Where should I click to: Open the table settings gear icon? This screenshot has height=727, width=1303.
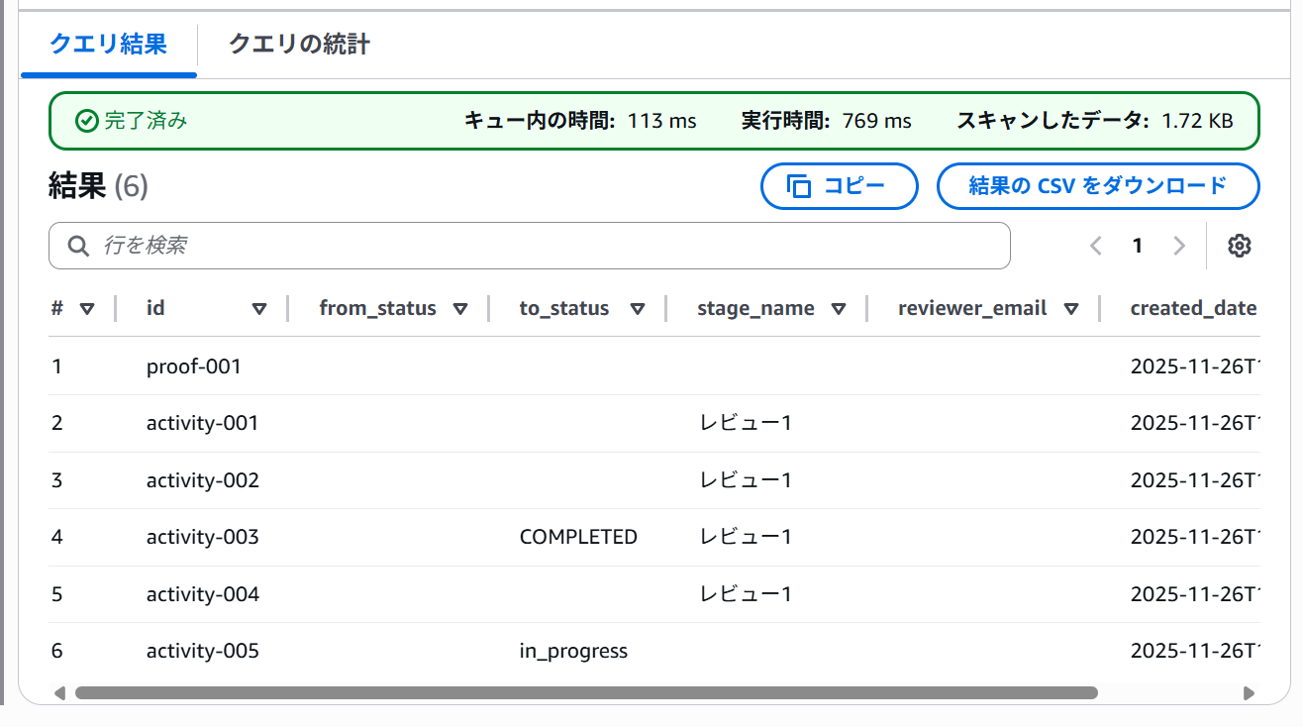(x=1240, y=246)
